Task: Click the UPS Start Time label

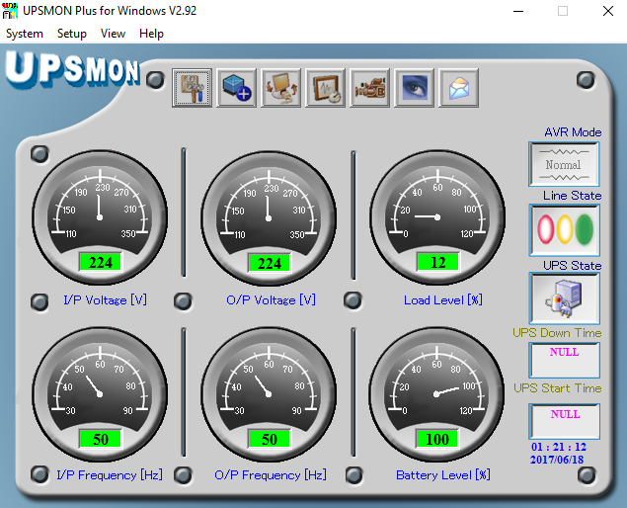Action: click(558, 387)
